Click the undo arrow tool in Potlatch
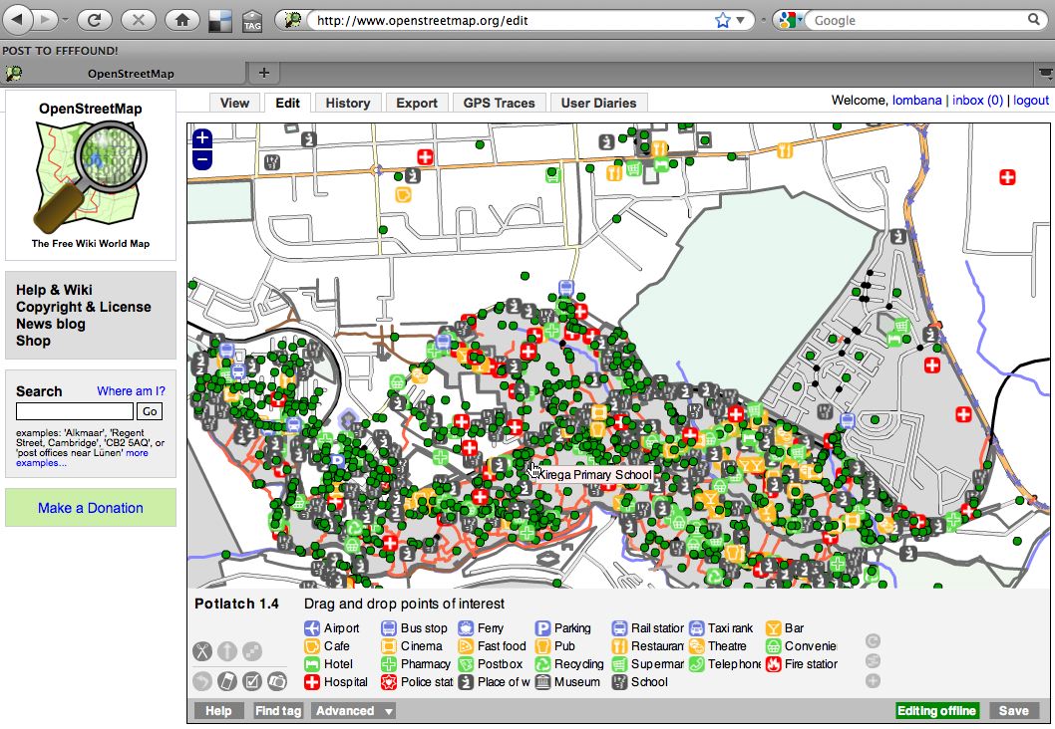The width and height of the screenshot is (1055, 729). coord(202,681)
